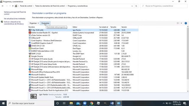Select Microsoft Update Health Tools entry

click(x=83, y=77)
